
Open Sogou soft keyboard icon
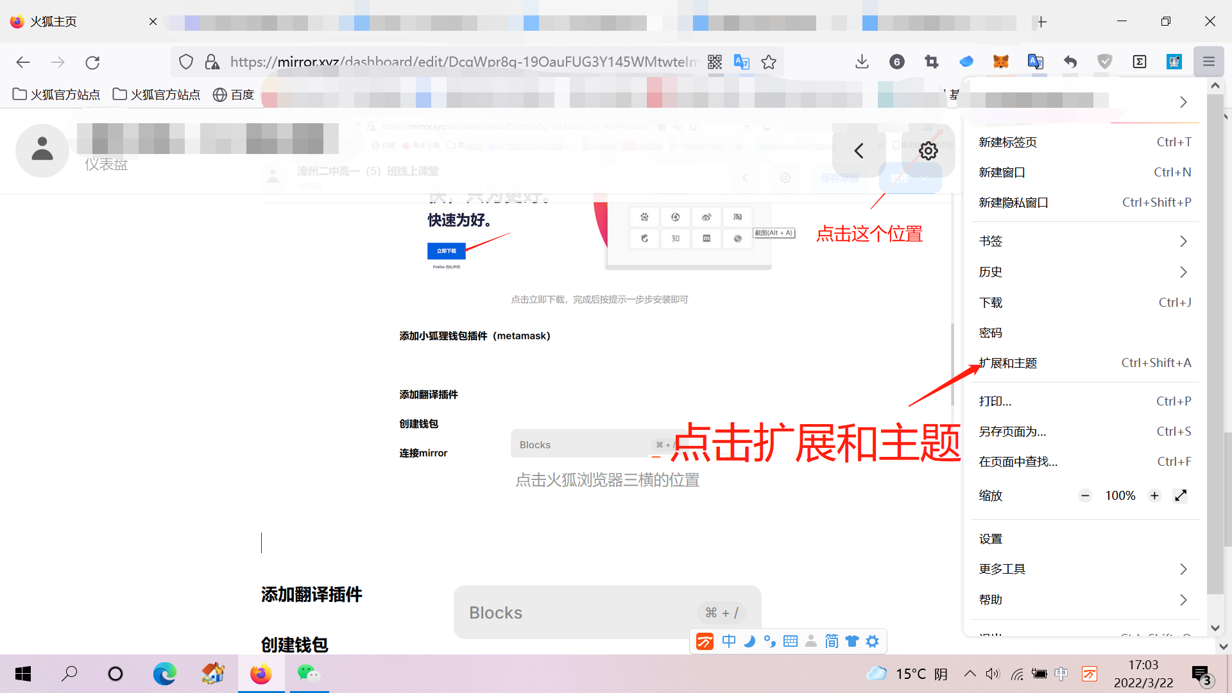[x=791, y=641]
